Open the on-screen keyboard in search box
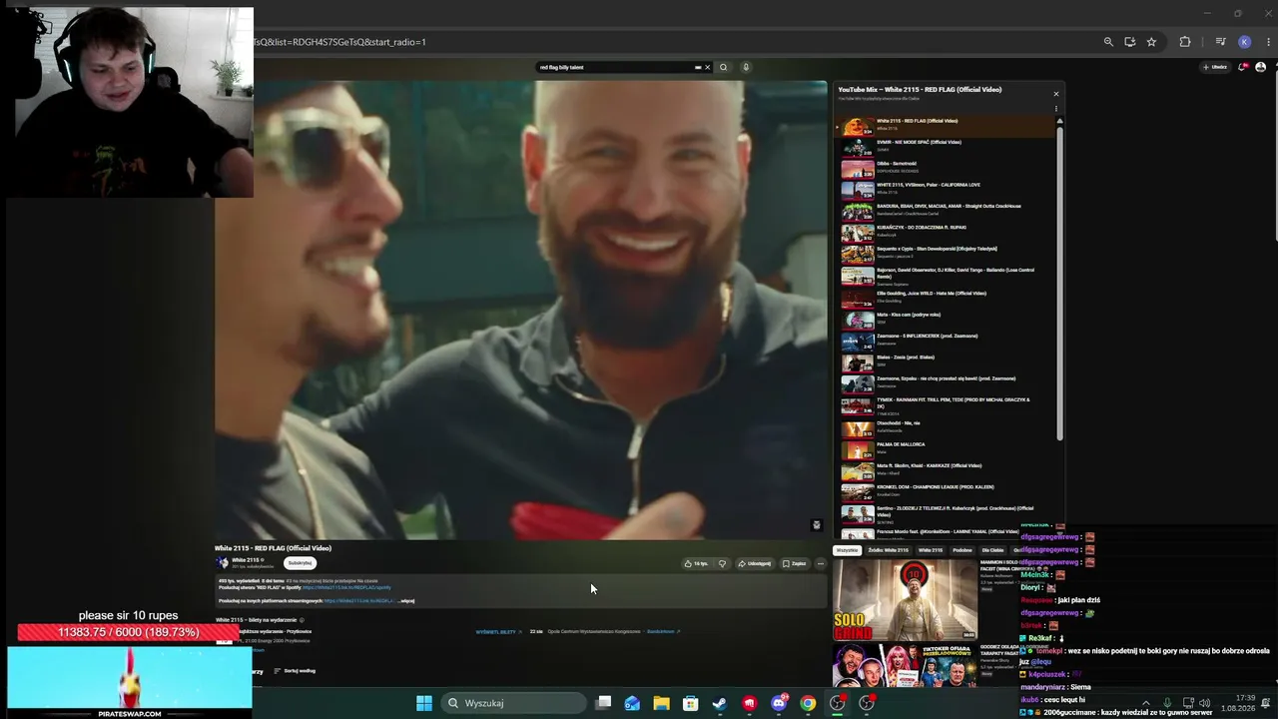Viewport: 1278px width, 719px height. coord(698,67)
